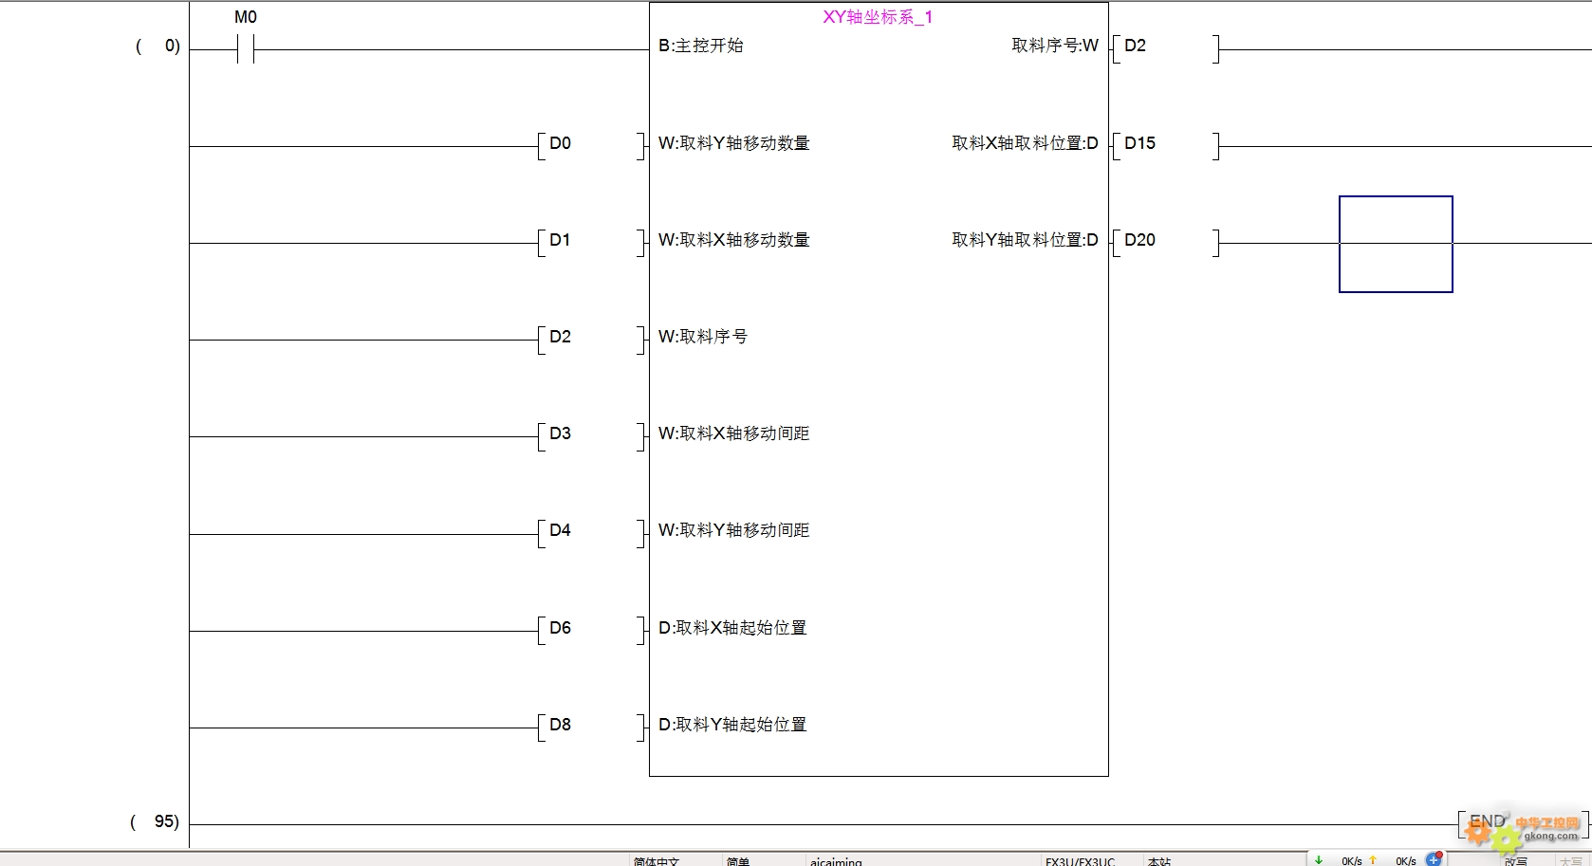The height and width of the screenshot is (866, 1592).
Task: Click the 简体中文 language status bar entry
Action: click(x=657, y=861)
